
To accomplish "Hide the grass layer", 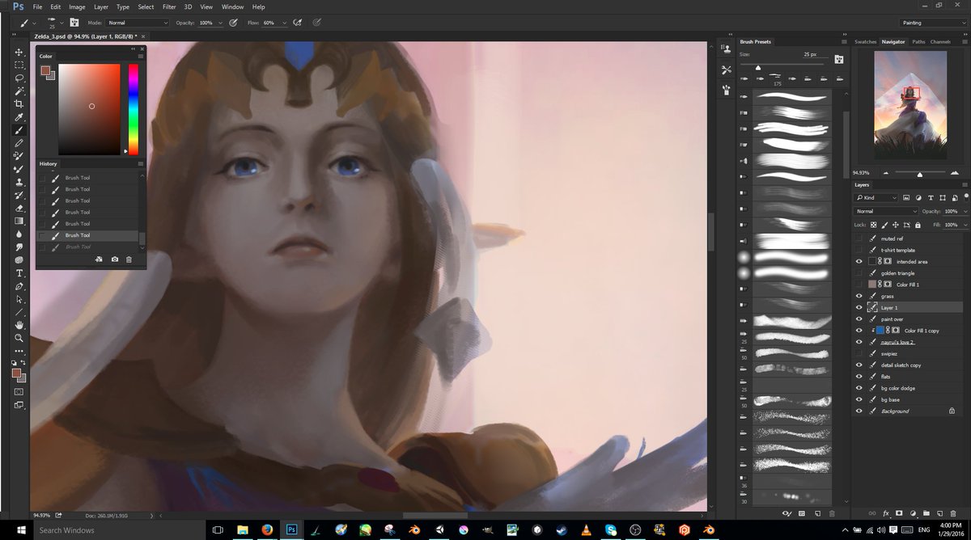I will point(859,296).
